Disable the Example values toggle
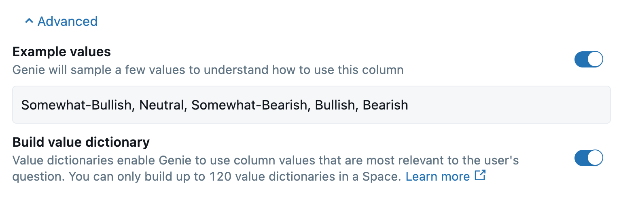619x198 pixels. click(588, 59)
